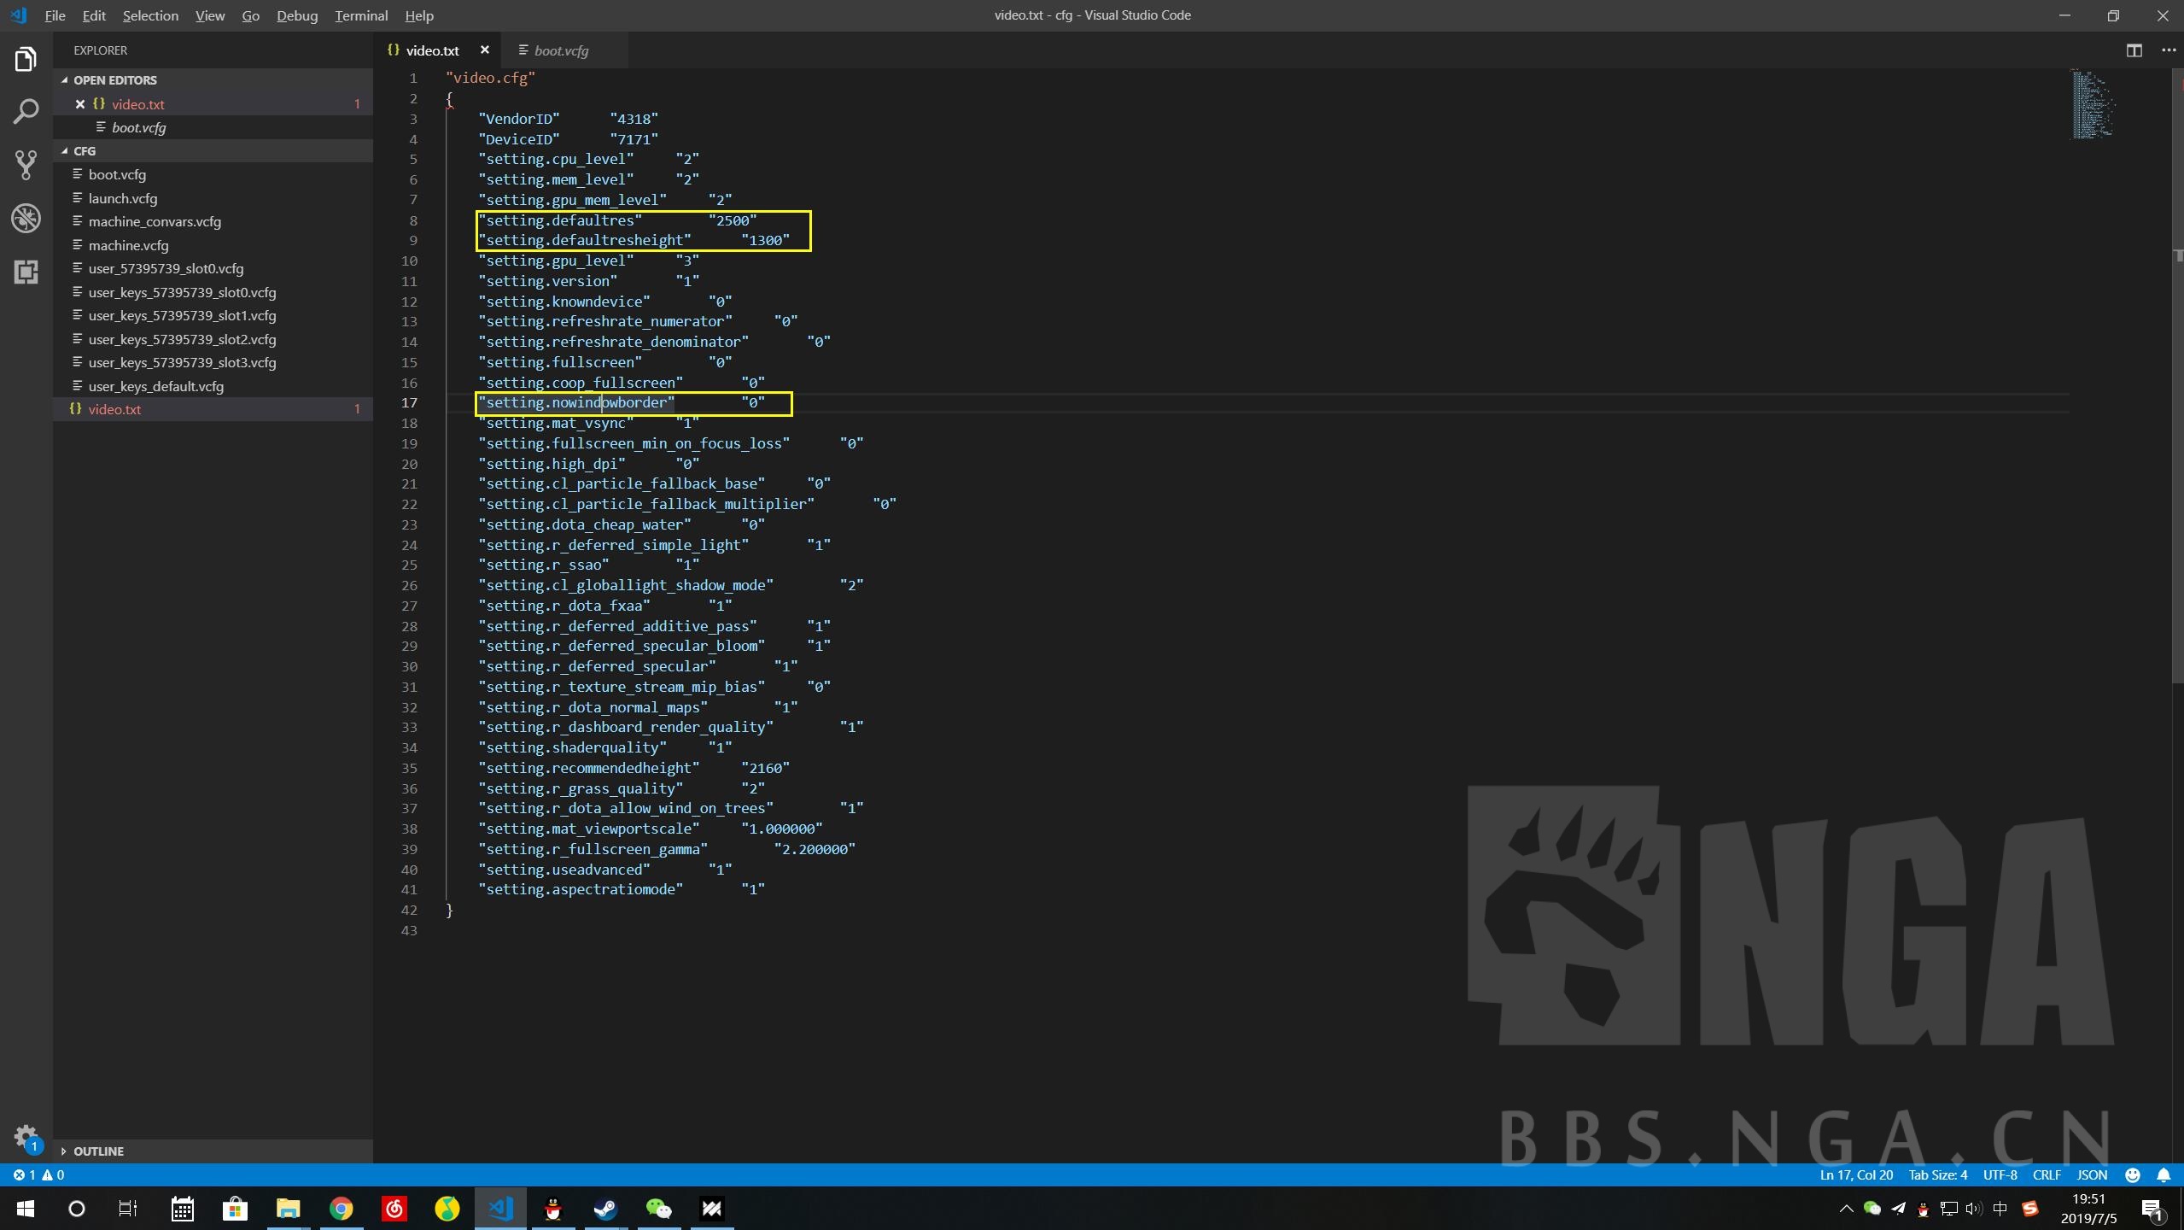This screenshot has width=2184, height=1230.
Task: Open notifications bell in status bar
Action: point(2164,1174)
